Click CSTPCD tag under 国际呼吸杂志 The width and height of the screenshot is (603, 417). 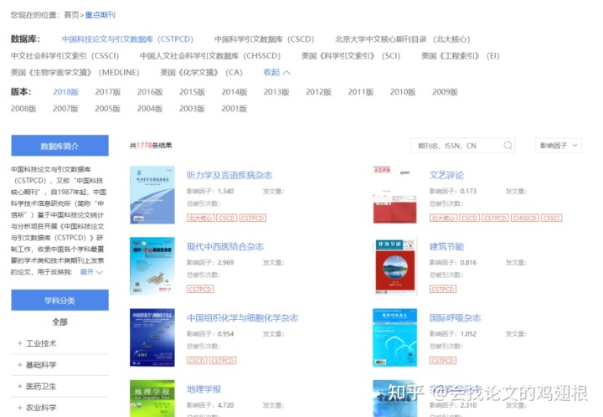pos(443,361)
